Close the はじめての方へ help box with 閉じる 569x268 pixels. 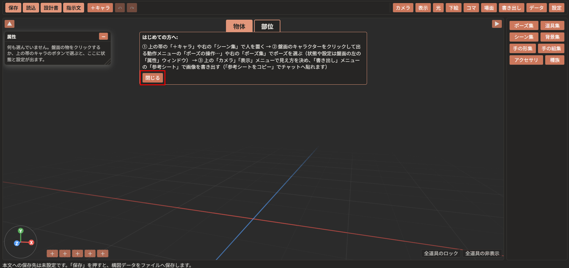[x=153, y=78]
